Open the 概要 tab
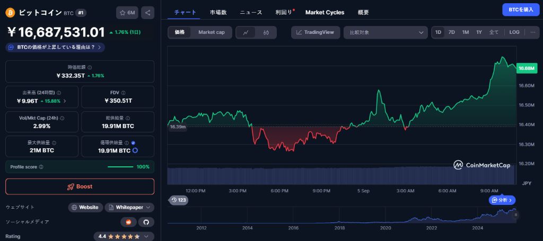Viewport: 543px width, 241px height. pos(363,12)
